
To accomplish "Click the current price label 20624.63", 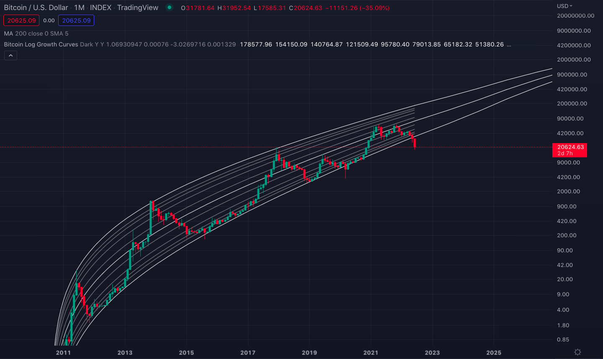I will pyautogui.click(x=570, y=150).
